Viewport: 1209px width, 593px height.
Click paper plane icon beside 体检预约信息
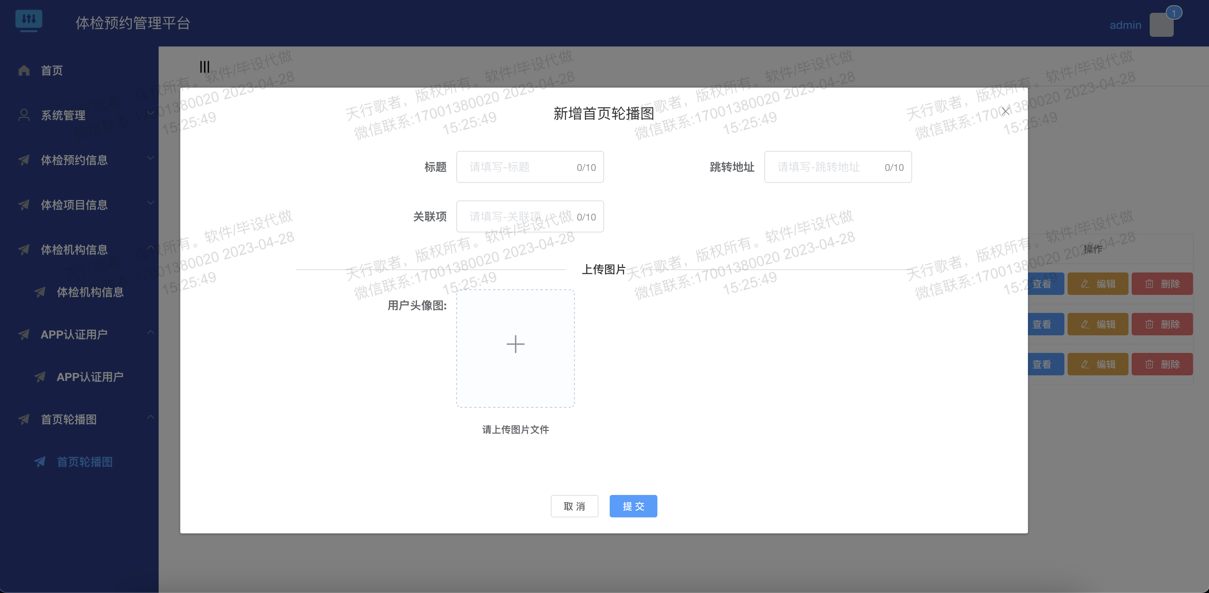coord(24,160)
